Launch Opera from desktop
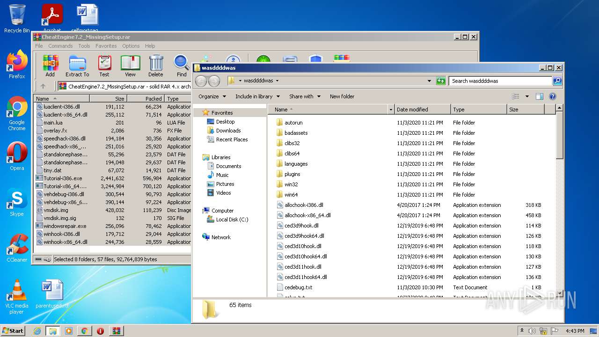Image resolution: width=599 pixels, height=337 pixels. pyautogui.click(x=17, y=156)
